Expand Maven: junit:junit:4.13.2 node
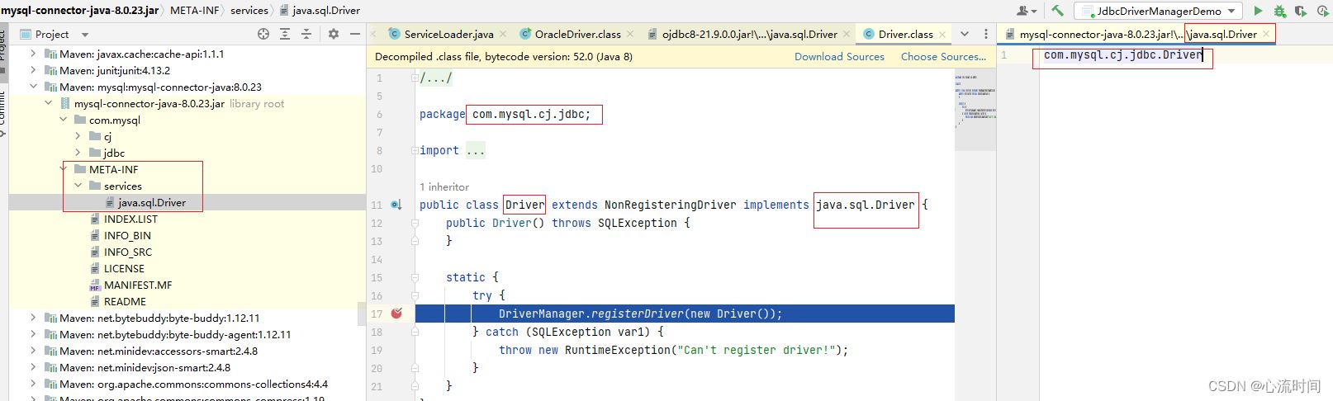The width and height of the screenshot is (1333, 401). coord(33,70)
